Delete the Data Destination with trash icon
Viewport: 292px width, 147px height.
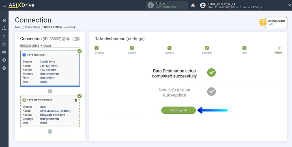click(76, 100)
